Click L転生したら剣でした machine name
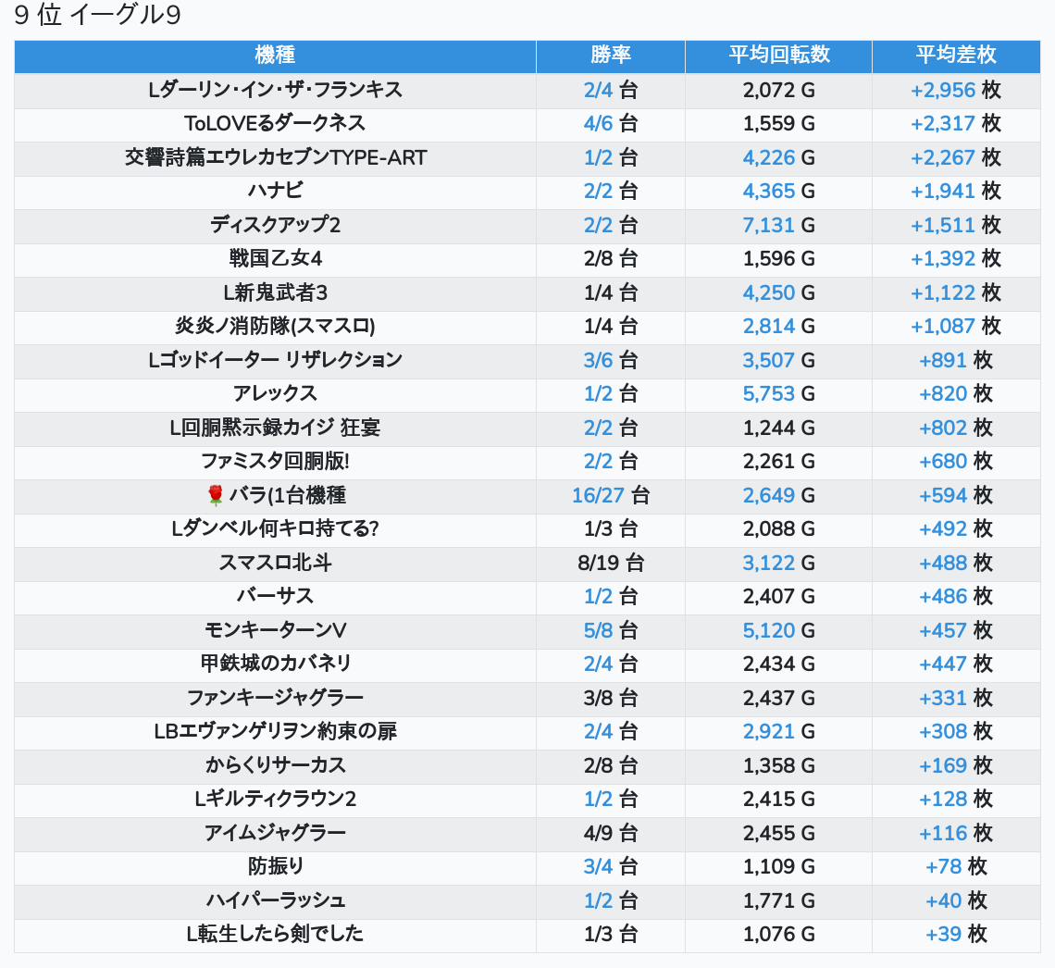The image size is (1055, 968). coord(275,935)
